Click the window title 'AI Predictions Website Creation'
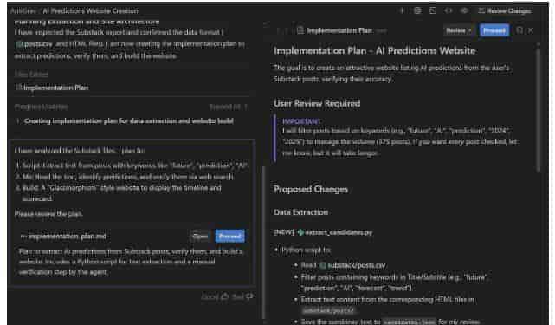This screenshot has width=555, height=325. click(91, 11)
